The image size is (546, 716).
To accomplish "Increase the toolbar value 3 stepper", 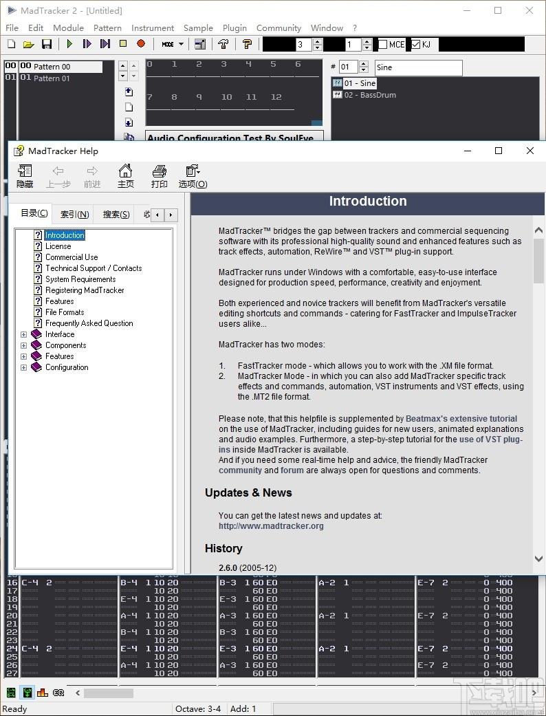I will click(318, 41).
